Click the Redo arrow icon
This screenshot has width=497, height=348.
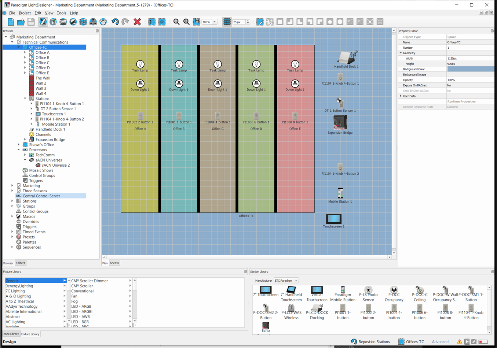pos(125,22)
